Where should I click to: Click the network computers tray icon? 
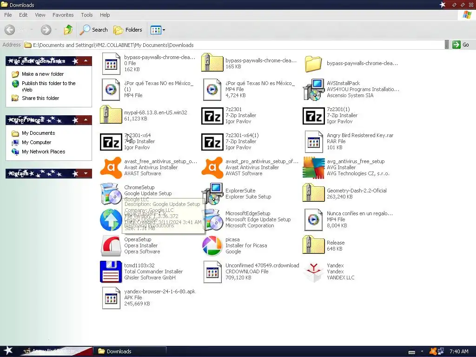(441, 351)
